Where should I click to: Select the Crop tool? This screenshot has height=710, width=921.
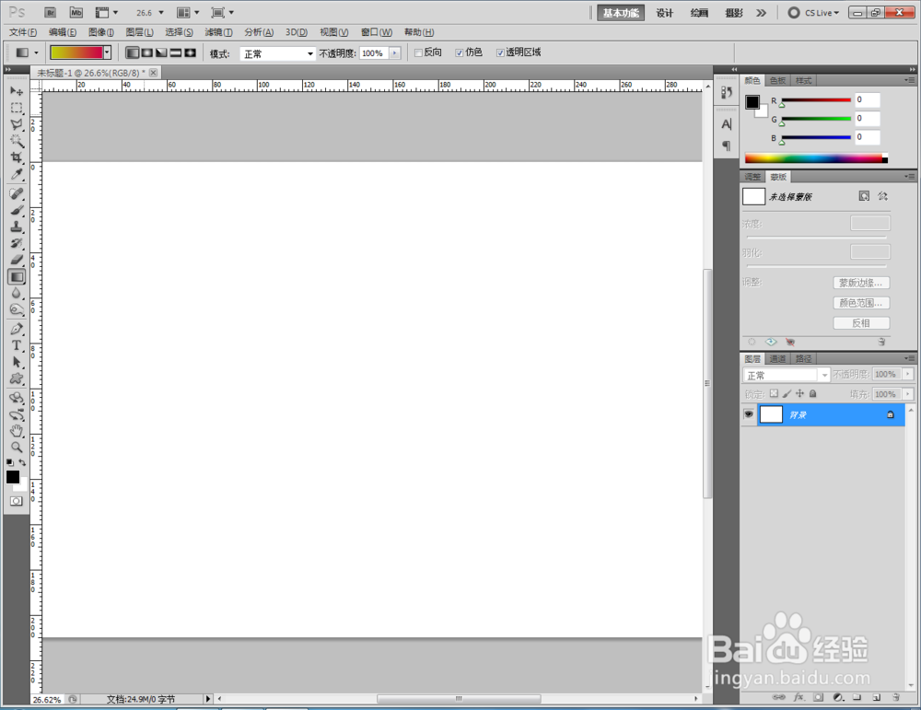pos(17,157)
